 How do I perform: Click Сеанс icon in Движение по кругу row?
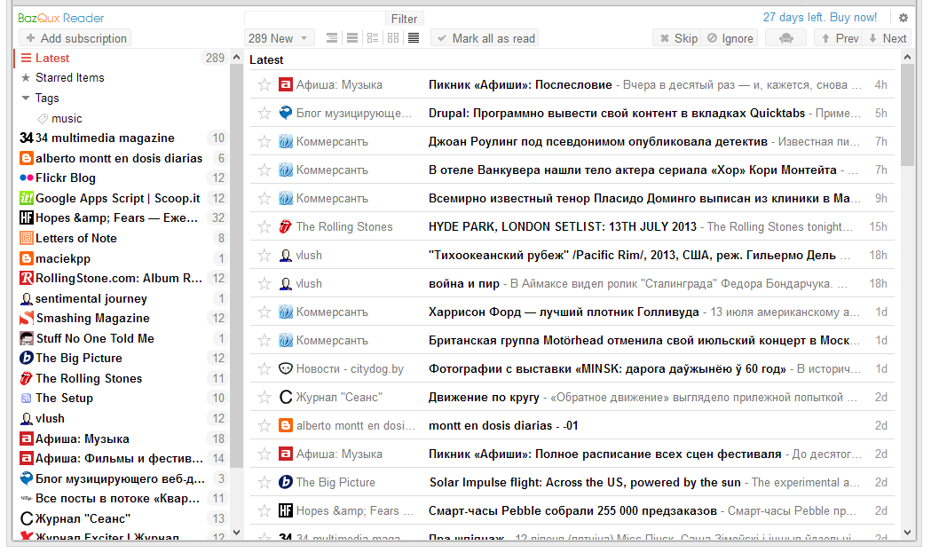point(286,397)
